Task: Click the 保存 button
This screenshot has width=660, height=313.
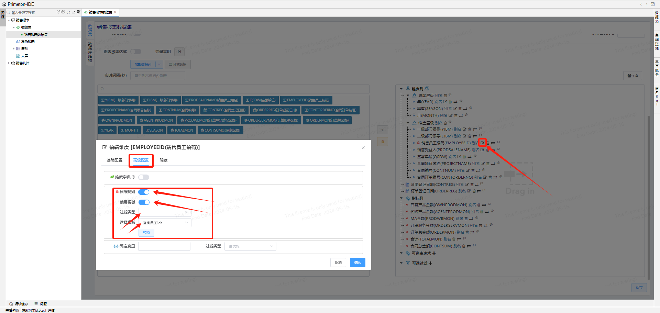Action: [639, 288]
